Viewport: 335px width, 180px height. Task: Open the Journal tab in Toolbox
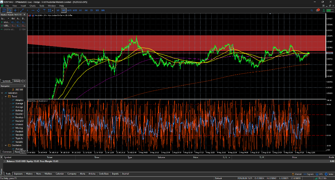click(125, 174)
